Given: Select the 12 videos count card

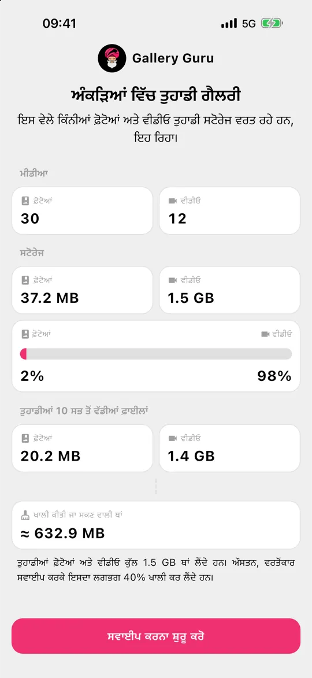Looking at the screenshot, I should (230, 210).
